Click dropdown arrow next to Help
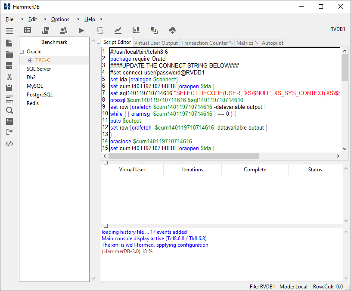Viewport: 351px width, 291px height. tap(101, 19)
